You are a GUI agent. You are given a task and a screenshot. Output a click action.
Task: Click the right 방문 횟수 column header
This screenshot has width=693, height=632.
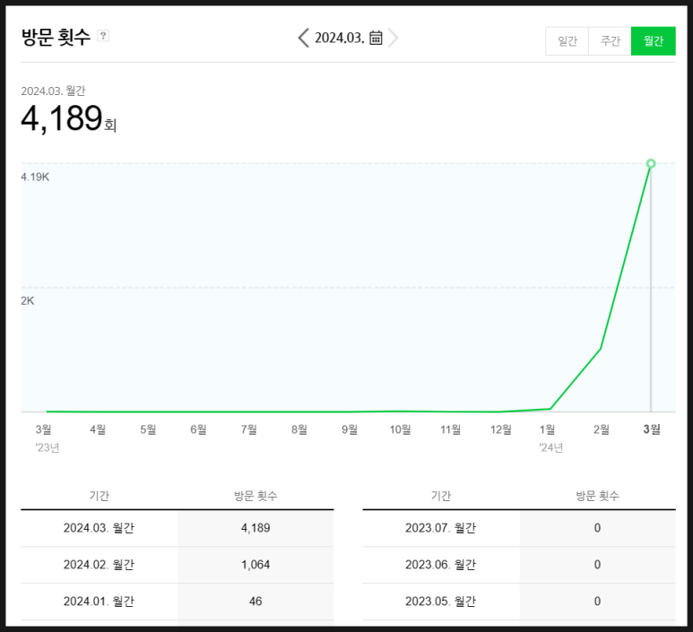[598, 496]
